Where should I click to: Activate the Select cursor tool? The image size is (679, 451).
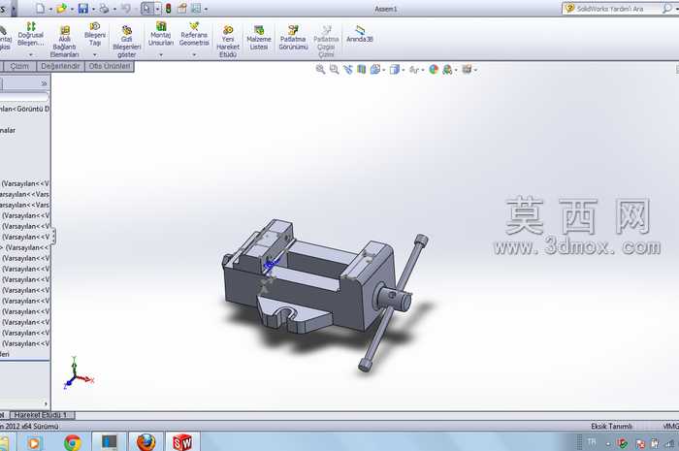pos(146,8)
